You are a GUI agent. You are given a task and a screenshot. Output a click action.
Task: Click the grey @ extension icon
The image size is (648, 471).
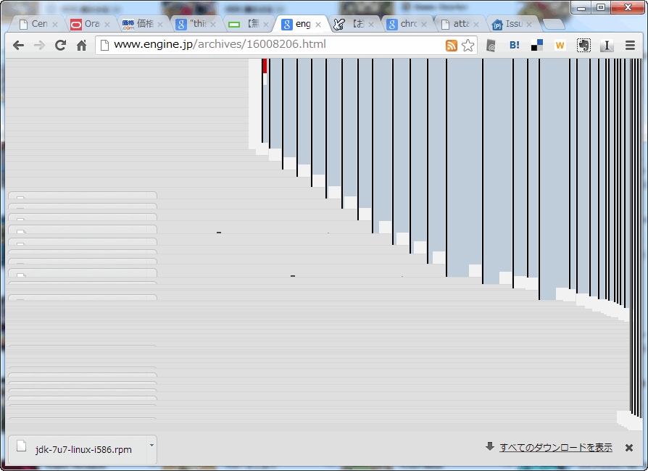click(491, 46)
